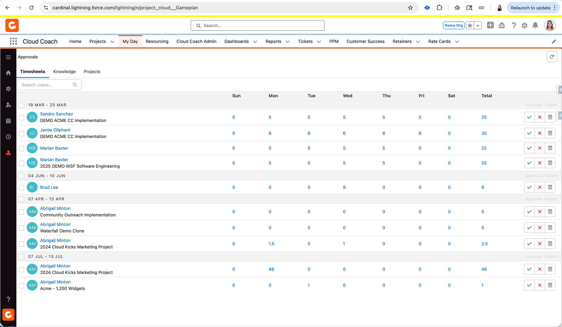
Task: Approve Brad Lee's timesheet with the checkmark
Action: [529, 187]
